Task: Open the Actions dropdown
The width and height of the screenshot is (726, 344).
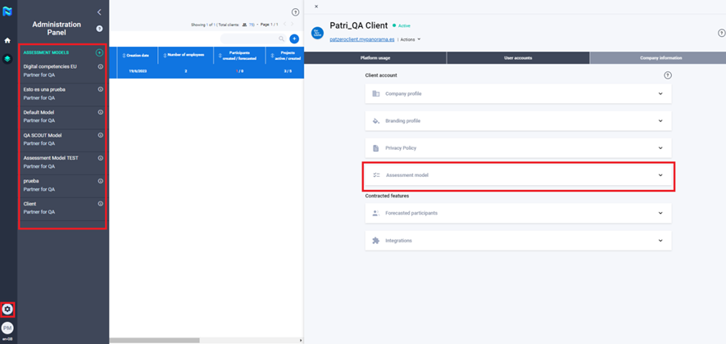Action: 411,39
